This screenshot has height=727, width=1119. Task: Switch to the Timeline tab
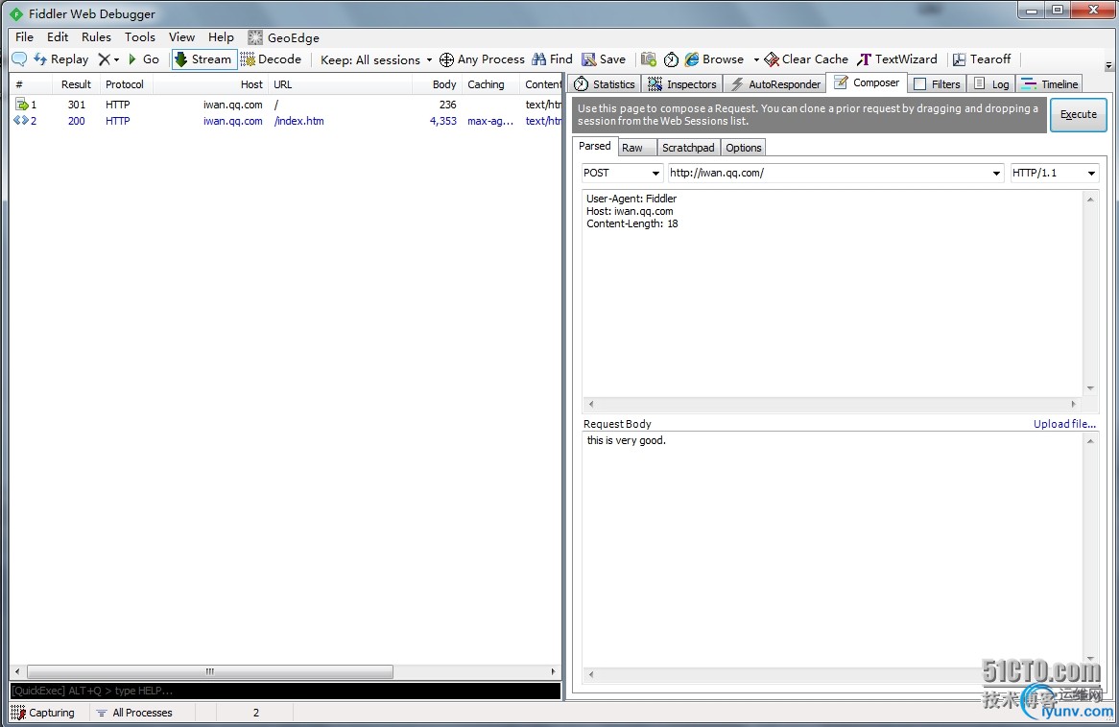click(1050, 84)
